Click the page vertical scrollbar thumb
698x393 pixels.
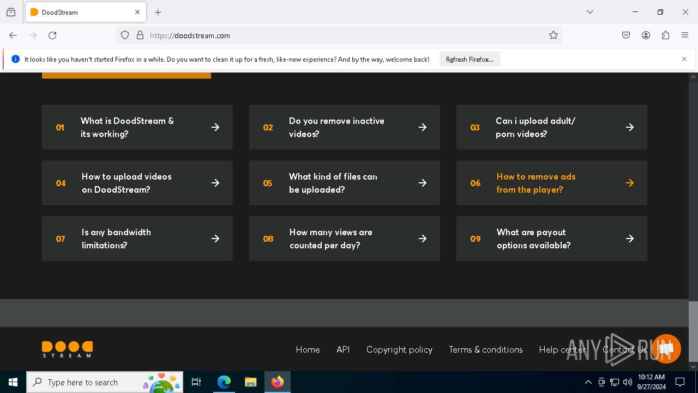coord(693,331)
